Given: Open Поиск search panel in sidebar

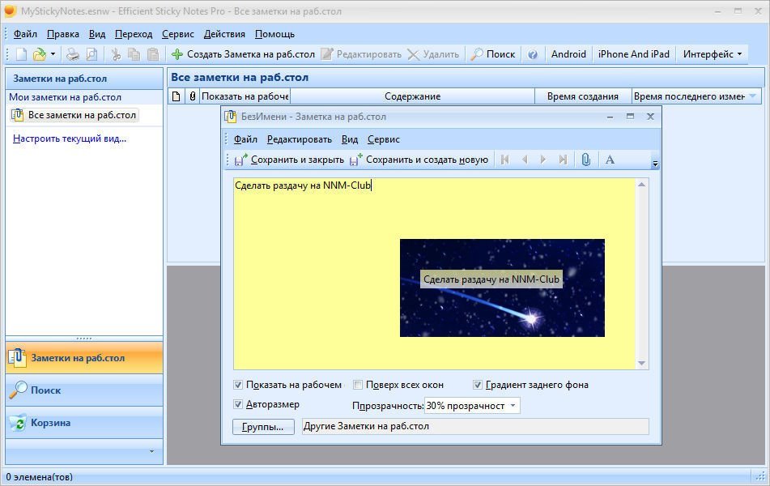Looking at the screenshot, I should 45,390.
